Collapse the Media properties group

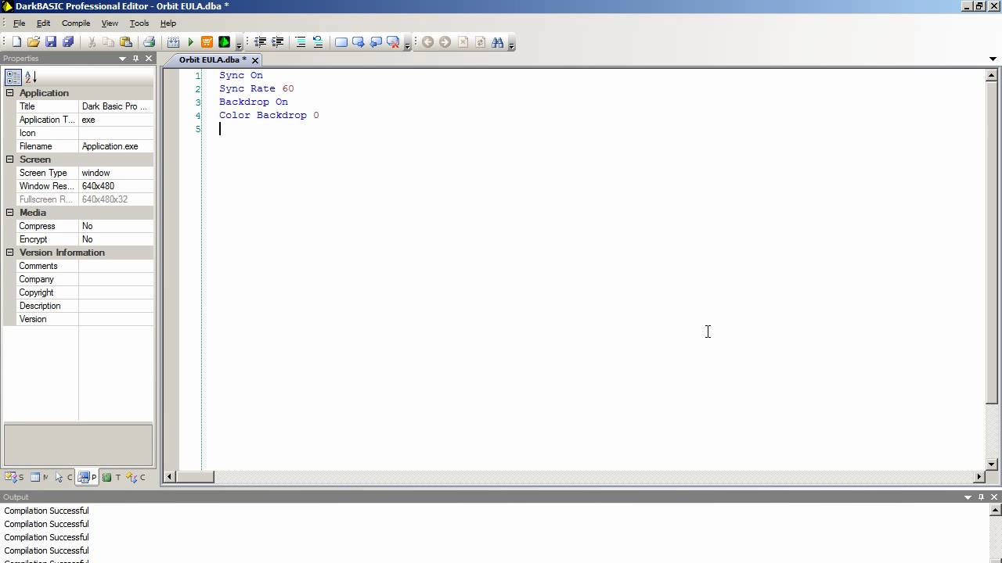pyautogui.click(x=10, y=213)
